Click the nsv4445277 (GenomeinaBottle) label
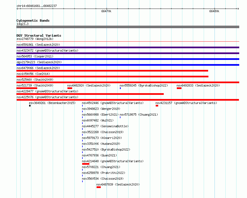 (105, 126)
